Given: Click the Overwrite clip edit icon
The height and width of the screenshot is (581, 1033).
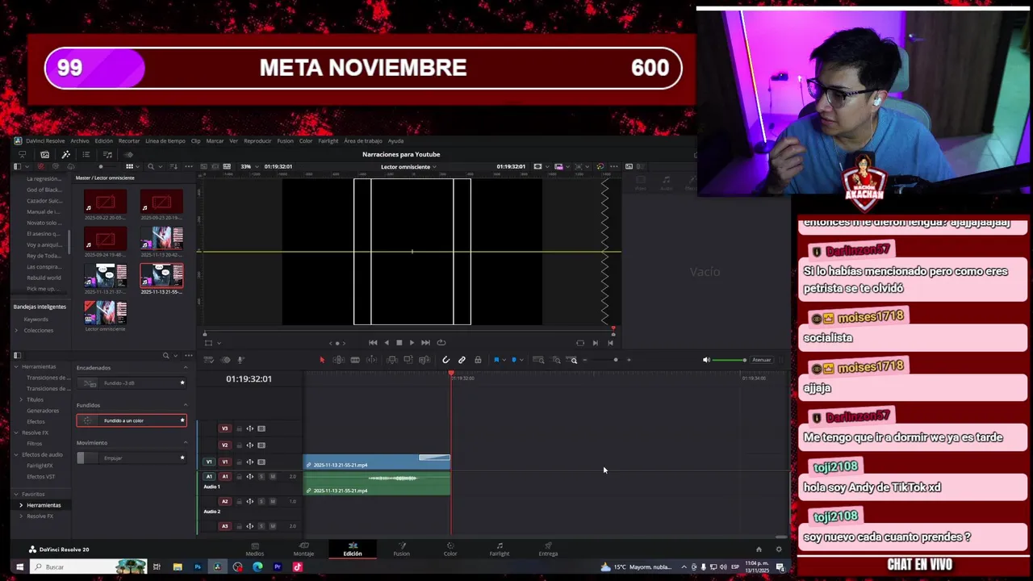Looking at the screenshot, I should click(x=408, y=360).
